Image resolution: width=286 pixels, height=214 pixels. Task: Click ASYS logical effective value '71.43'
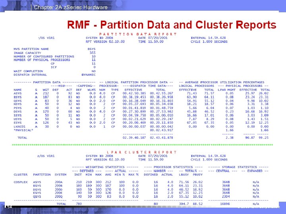pos(192,94)
